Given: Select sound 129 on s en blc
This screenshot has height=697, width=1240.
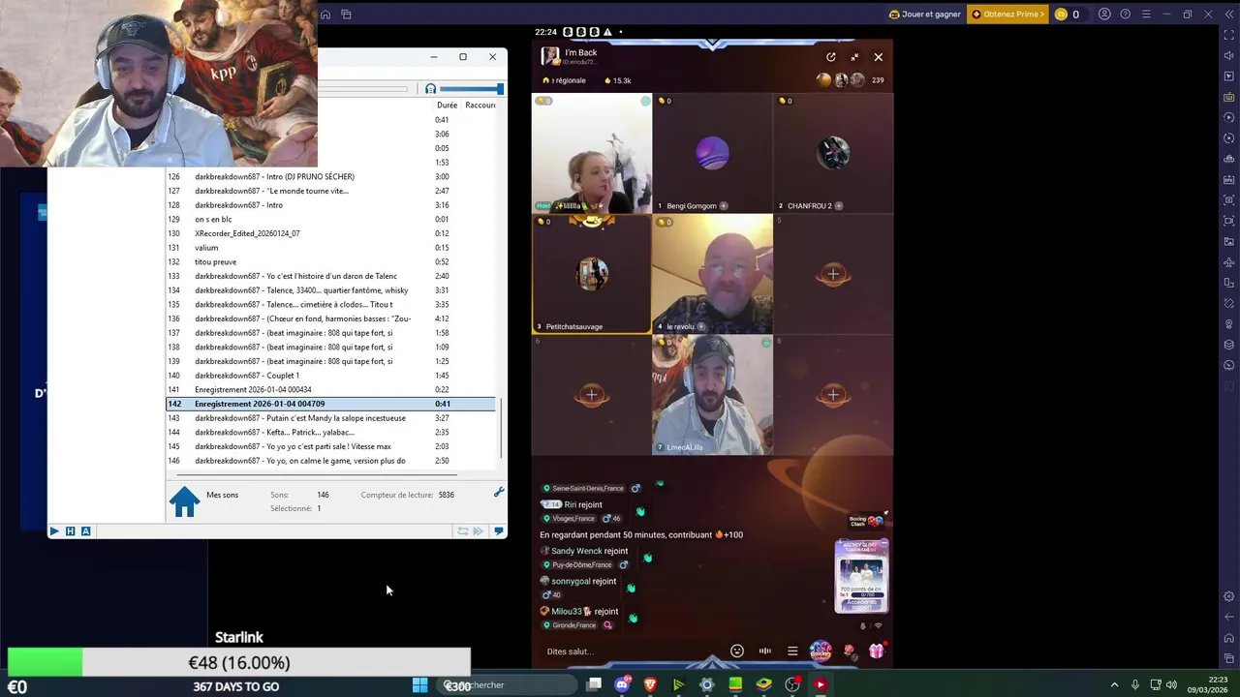Looking at the screenshot, I should point(331,219).
